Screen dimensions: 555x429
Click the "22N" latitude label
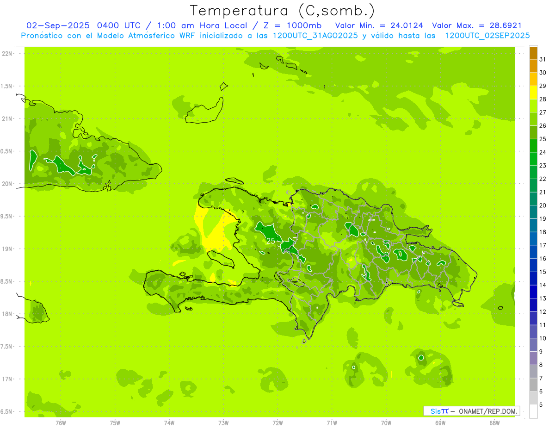coord(7,54)
